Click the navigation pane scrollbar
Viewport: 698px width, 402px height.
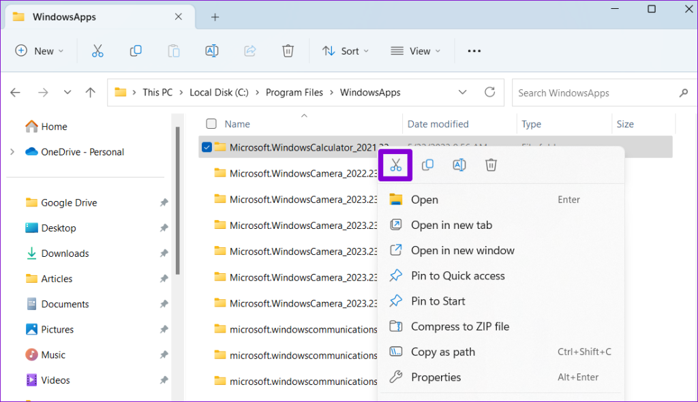[x=178, y=200]
